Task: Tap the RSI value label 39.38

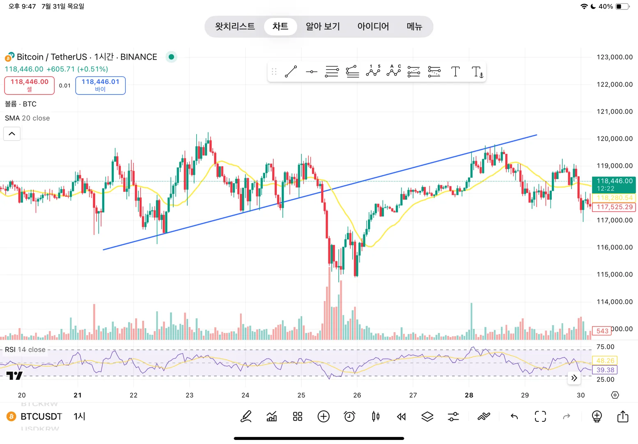Action: [x=605, y=370]
